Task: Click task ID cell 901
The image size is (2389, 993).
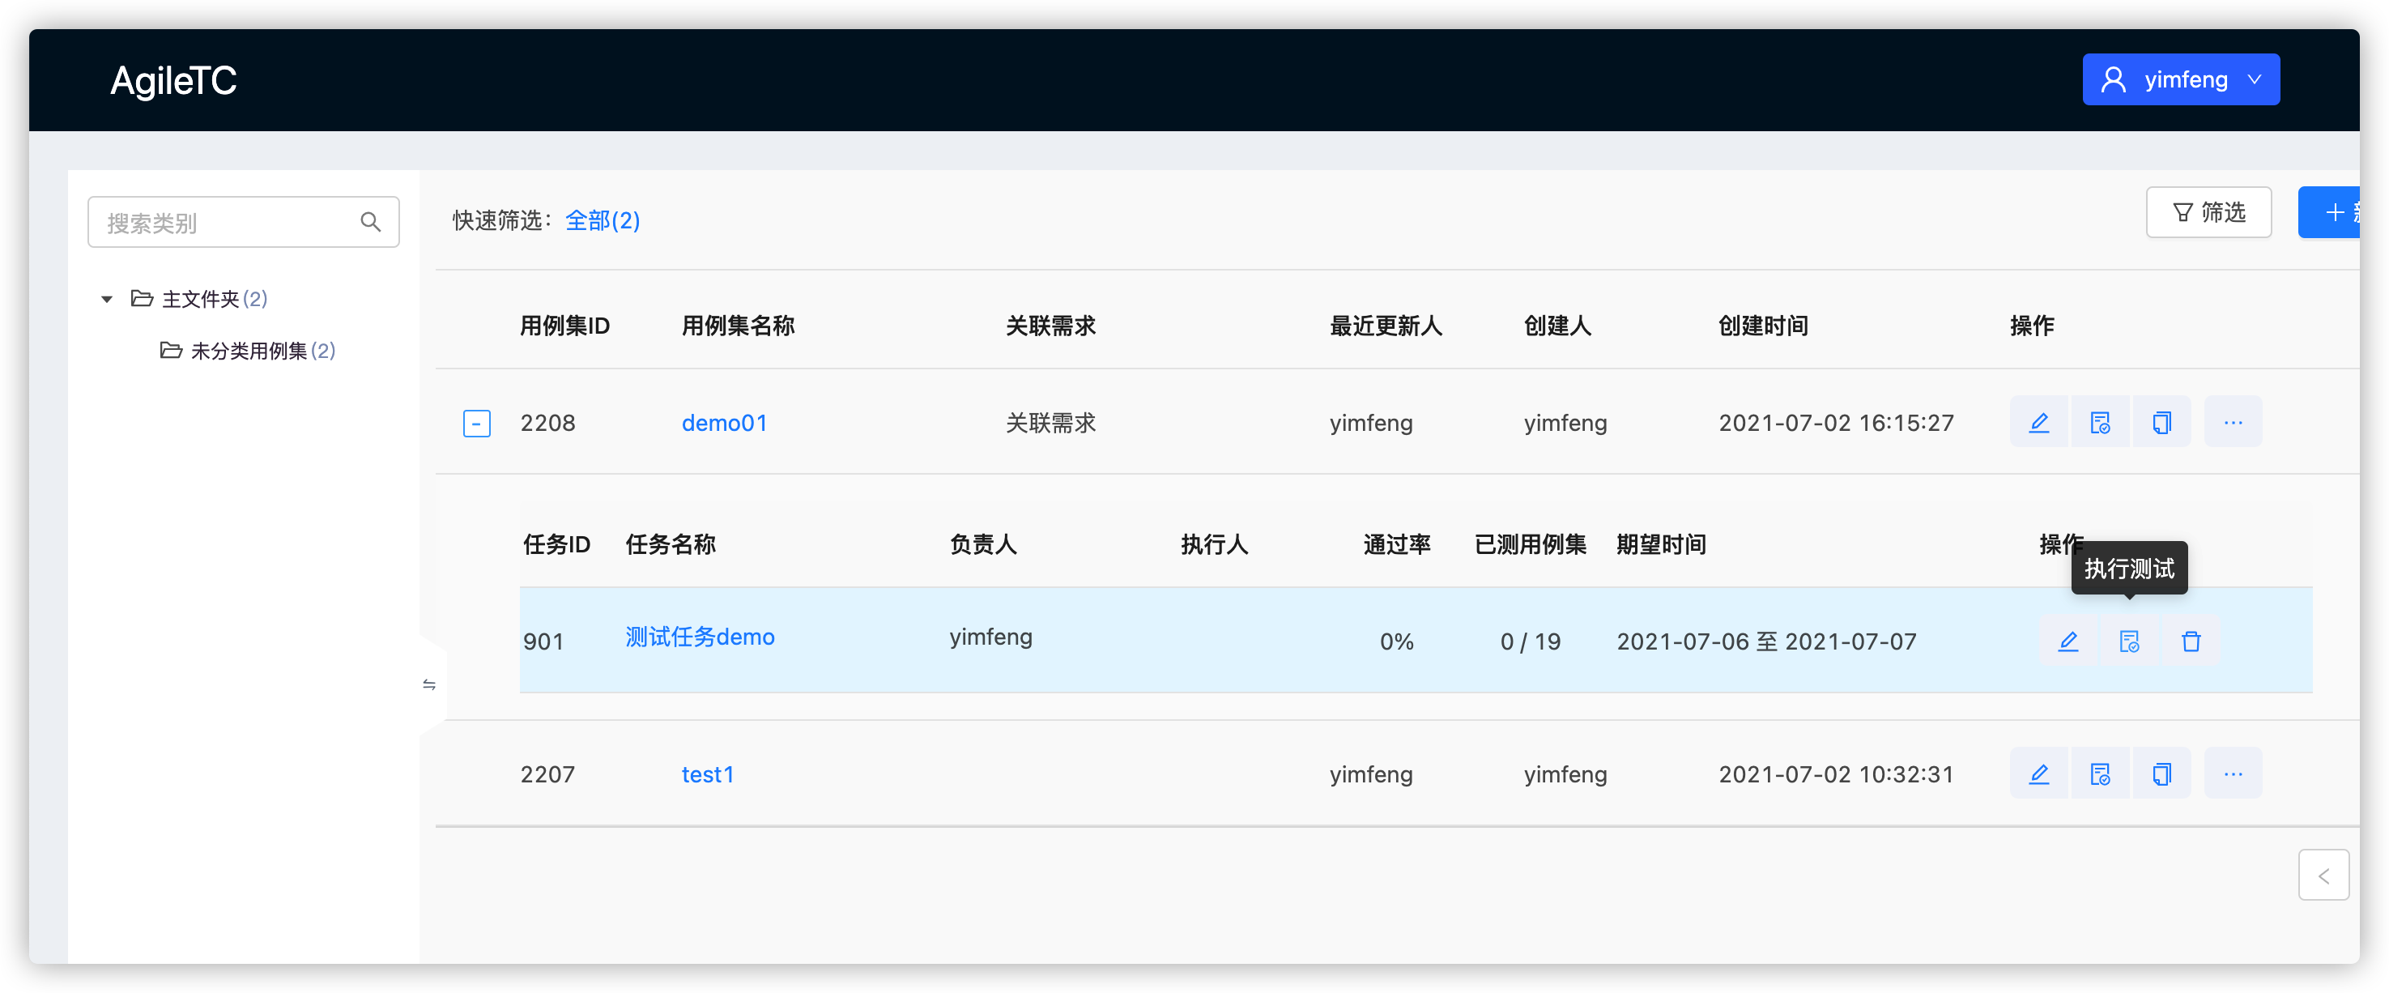Action: (x=543, y=641)
